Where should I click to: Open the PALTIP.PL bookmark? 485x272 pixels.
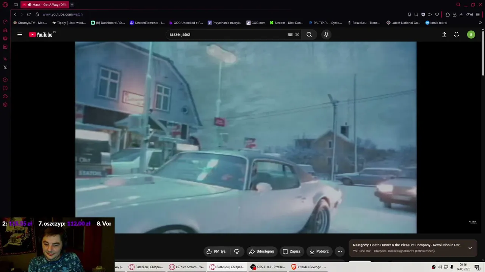click(x=326, y=23)
